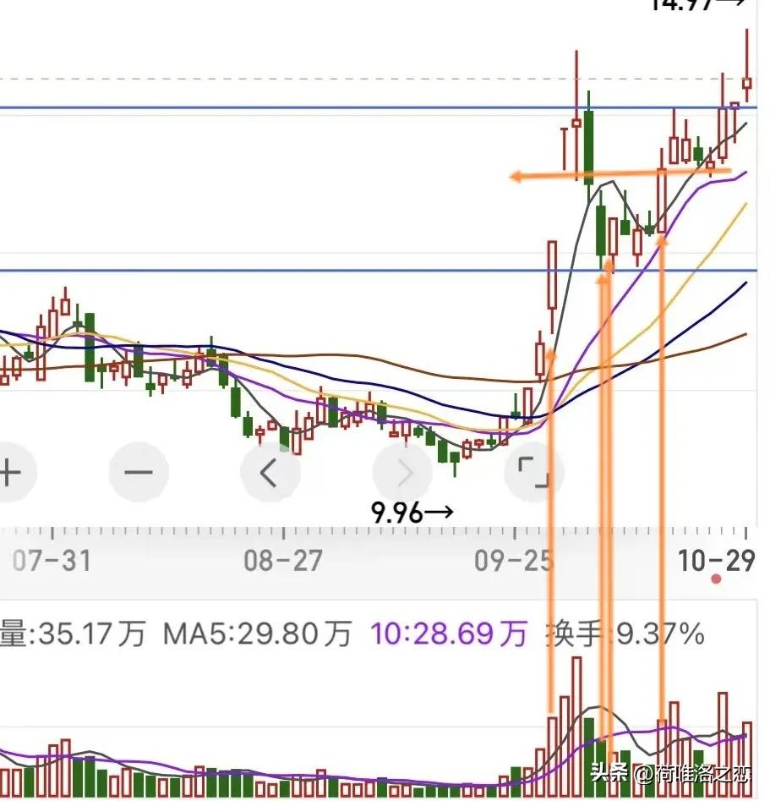Open the 头条 @荷唯洛之恋 watermark link
The height and width of the screenshot is (801, 770).
pyautogui.click(x=669, y=772)
